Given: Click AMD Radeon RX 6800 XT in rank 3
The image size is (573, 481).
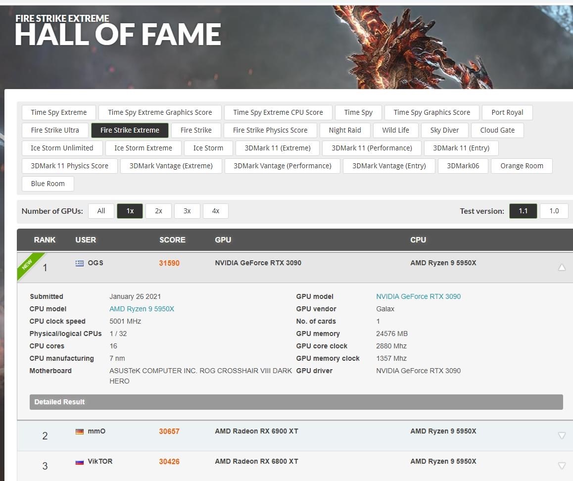Looking at the screenshot, I should click(x=256, y=462).
